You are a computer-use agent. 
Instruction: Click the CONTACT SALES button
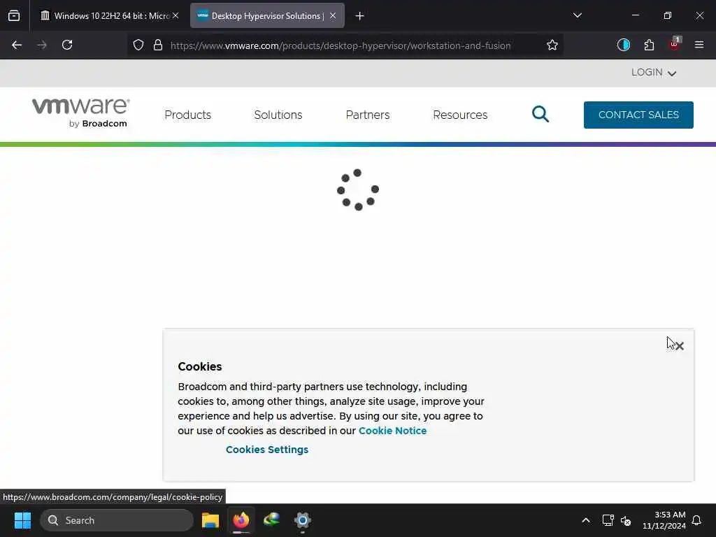(638, 115)
